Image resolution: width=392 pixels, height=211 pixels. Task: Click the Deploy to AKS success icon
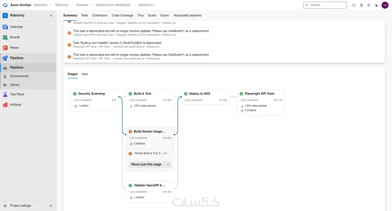click(x=186, y=94)
